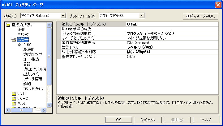Select the デバッグ情報の形式 property row
223x126 pixels.
click(138, 33)
